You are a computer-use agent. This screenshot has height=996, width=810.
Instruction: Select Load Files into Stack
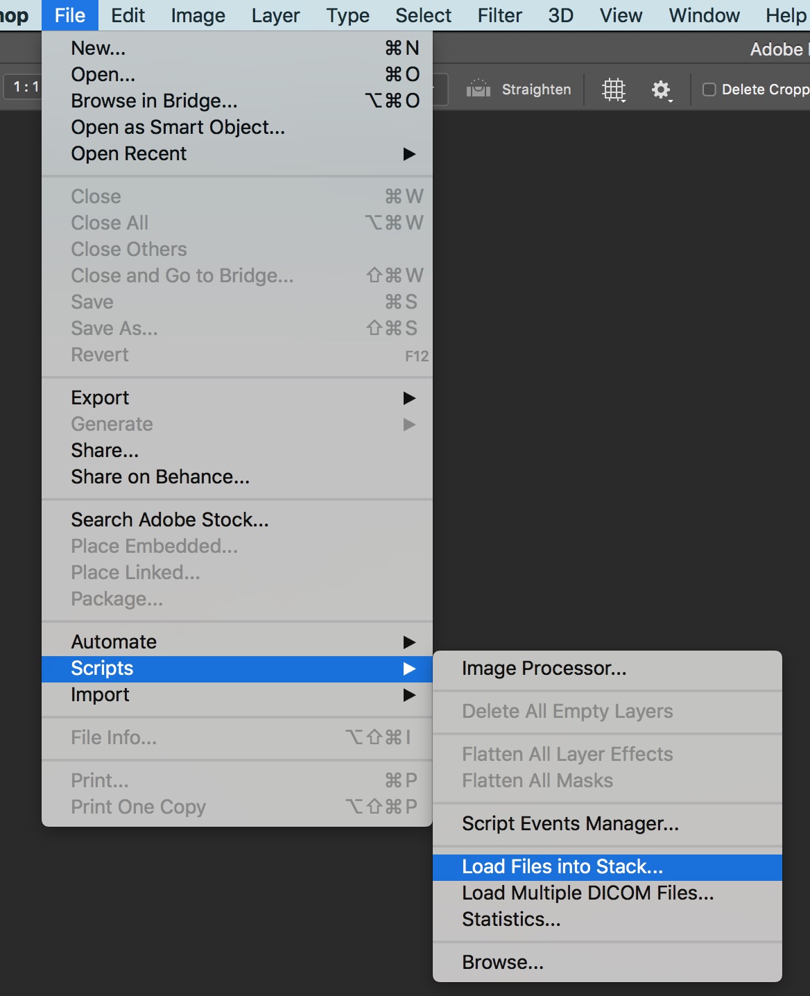coord(562,866)
